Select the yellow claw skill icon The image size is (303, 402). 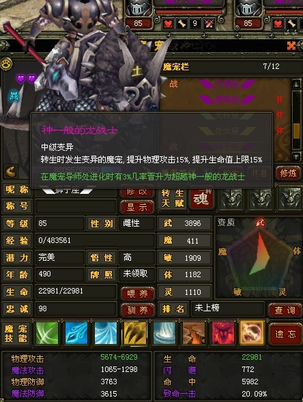[x=135, y=333]
